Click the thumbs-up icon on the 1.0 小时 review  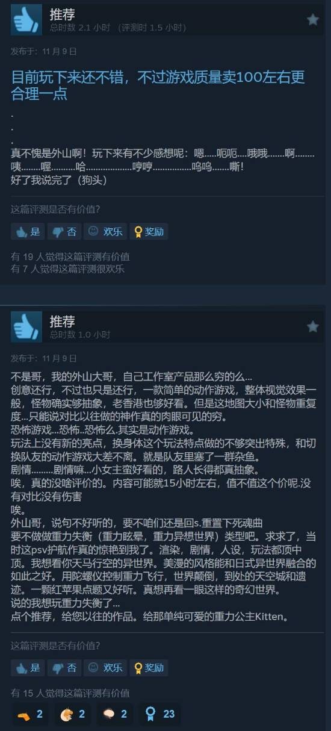point(26,327)
